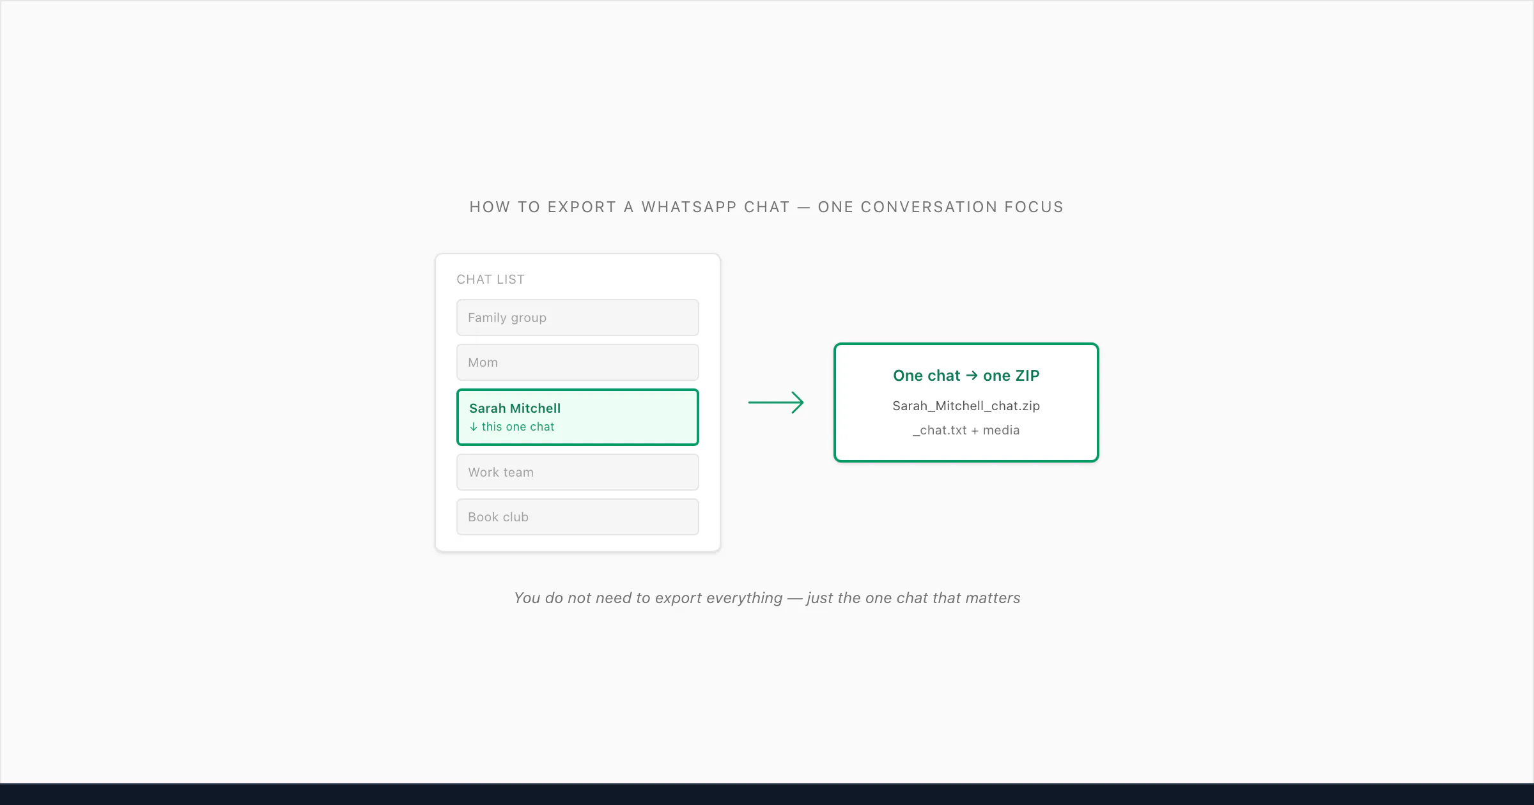Open the Book club chat entry
1534x805 pixels.
pyautogui.click(x=577, y=517)
